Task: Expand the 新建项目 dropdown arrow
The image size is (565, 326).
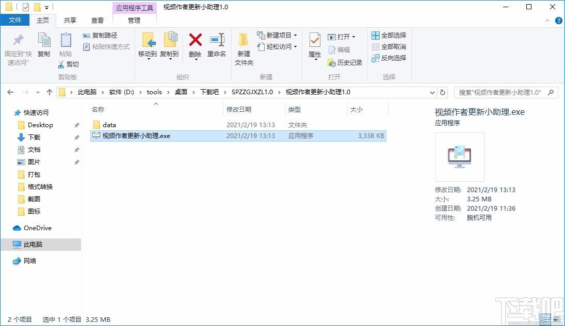Action: [x=295, y=36]
